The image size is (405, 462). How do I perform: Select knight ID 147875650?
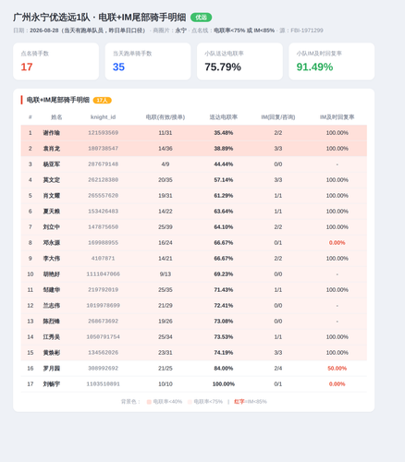103,227
